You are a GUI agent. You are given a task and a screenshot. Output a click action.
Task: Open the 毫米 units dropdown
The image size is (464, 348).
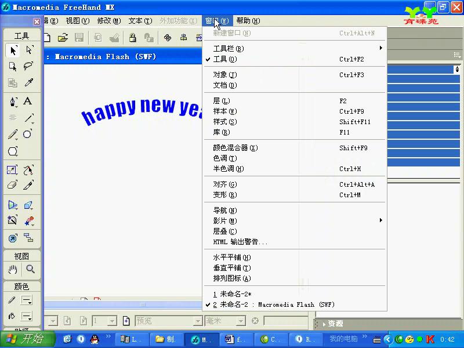[x=241, y=321]
